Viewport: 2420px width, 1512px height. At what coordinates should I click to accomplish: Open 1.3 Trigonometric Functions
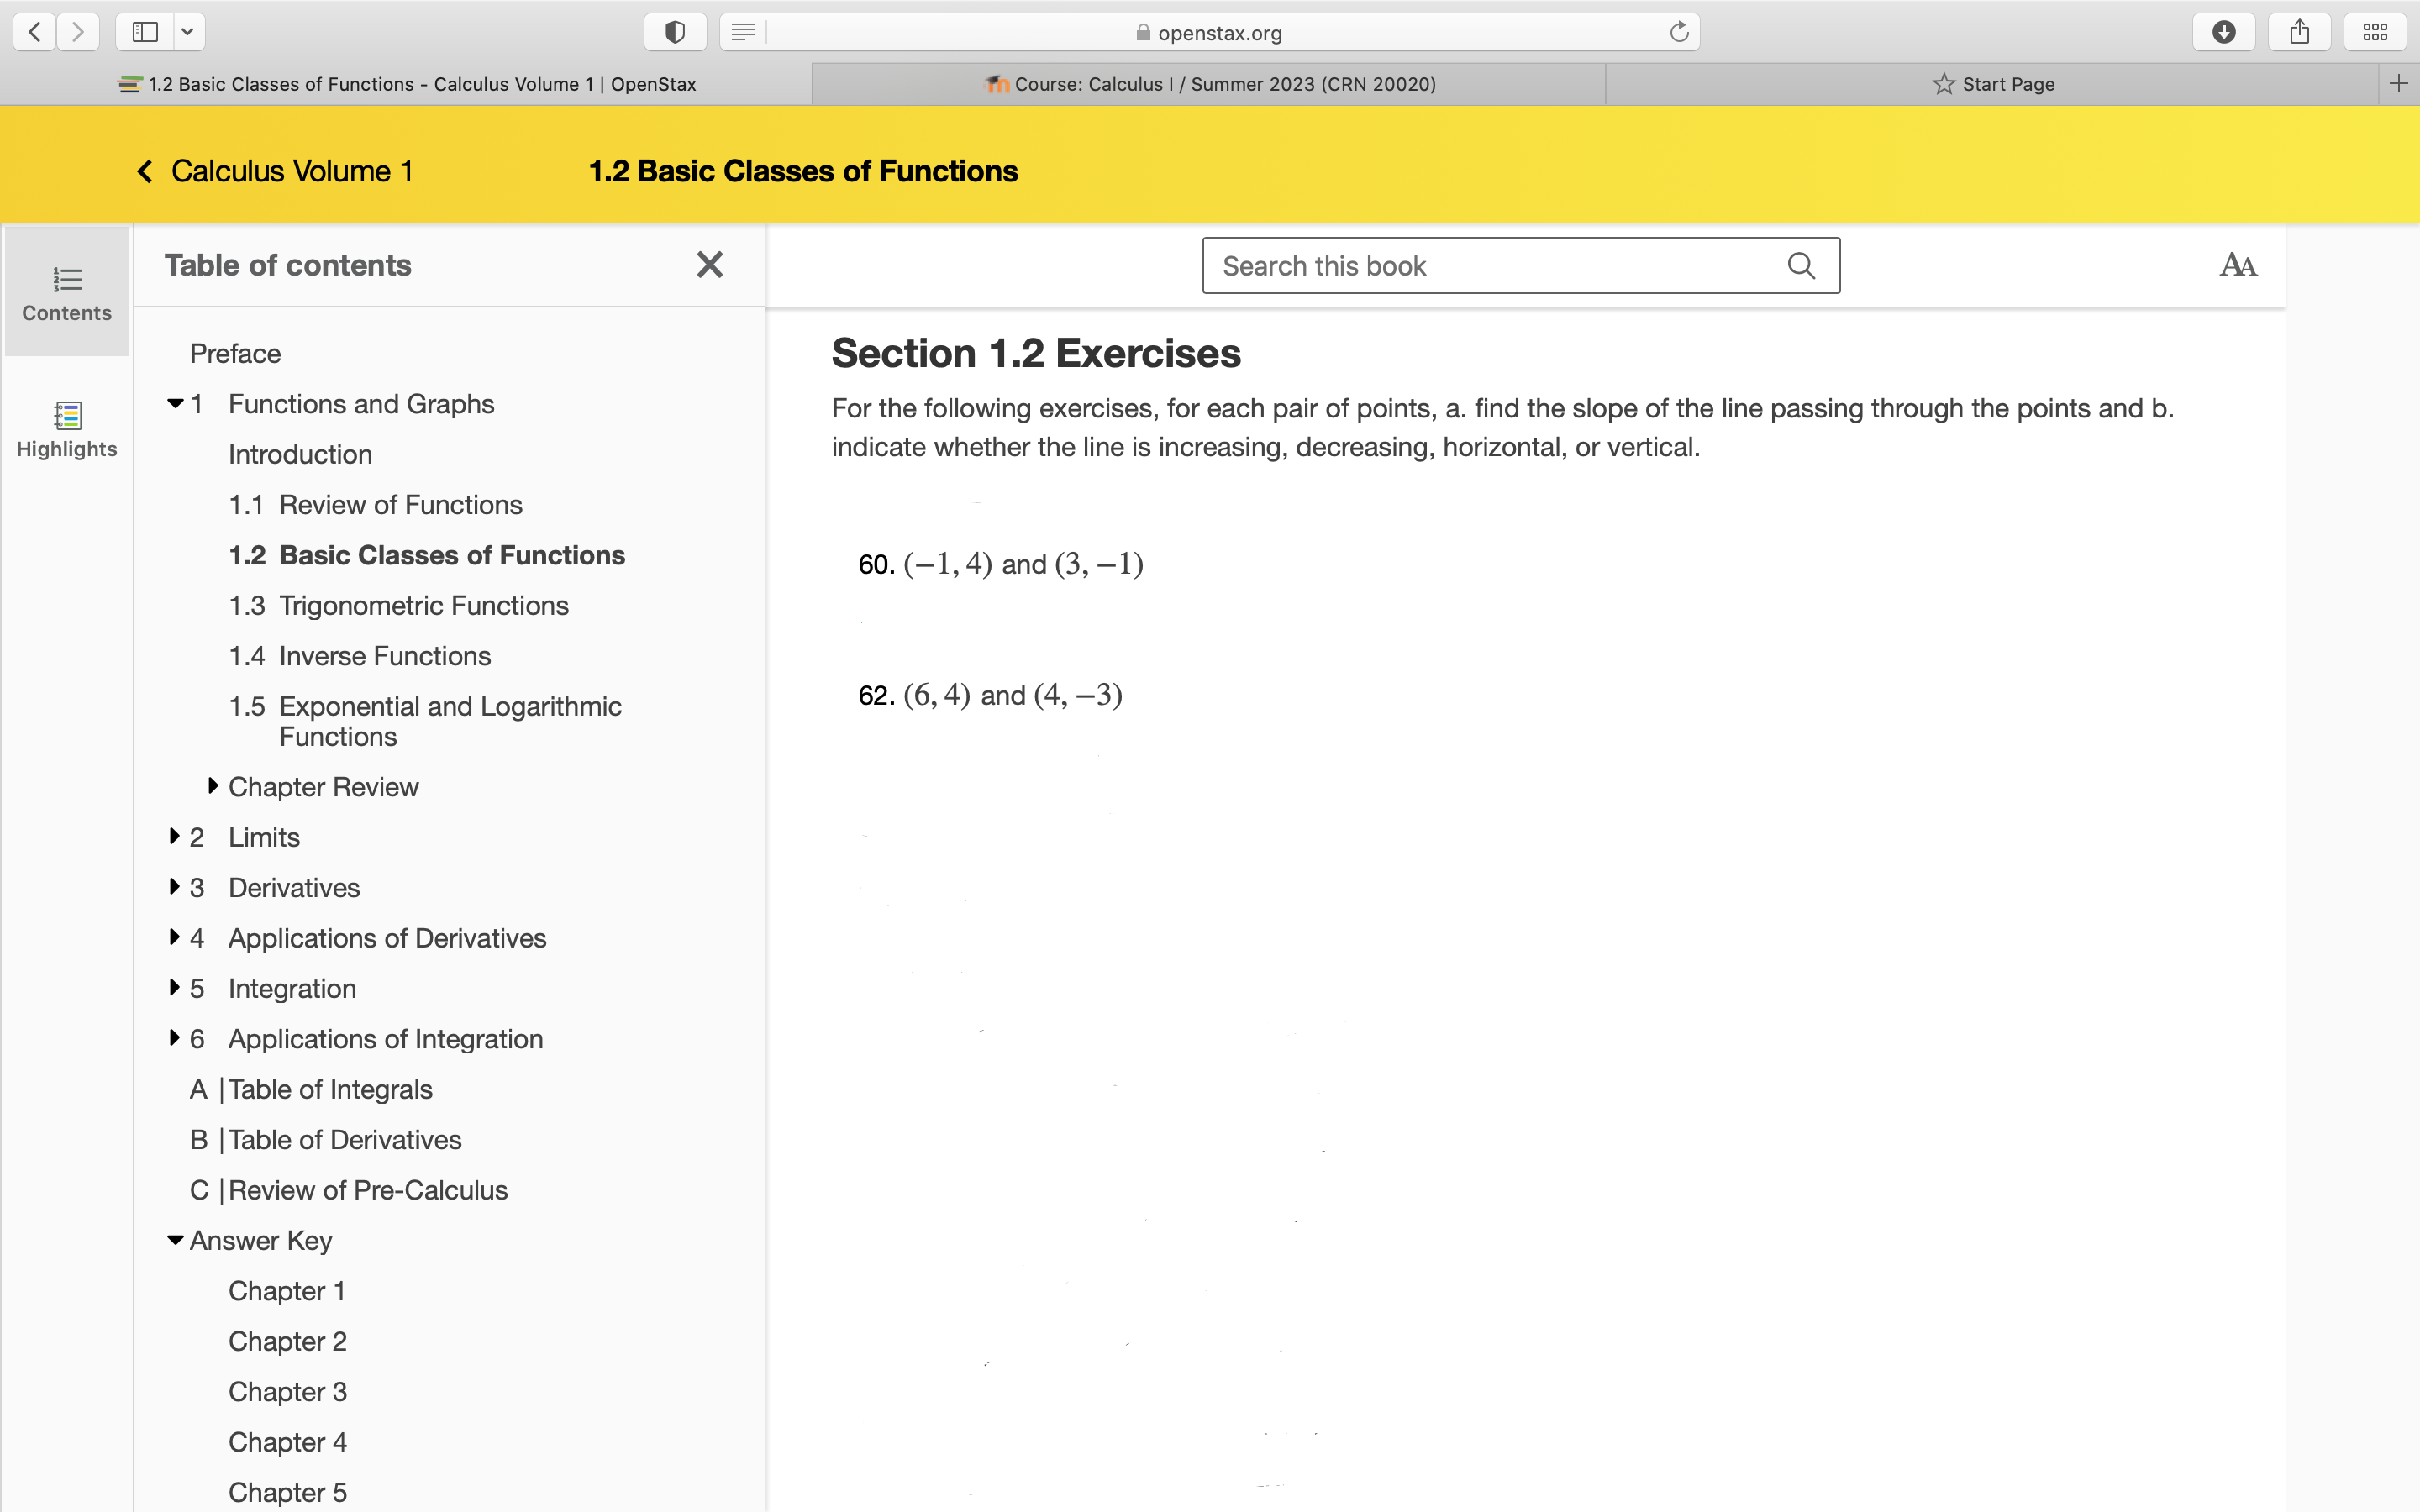click(398, 605)
